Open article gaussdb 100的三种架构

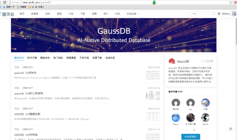coord(28,94)
